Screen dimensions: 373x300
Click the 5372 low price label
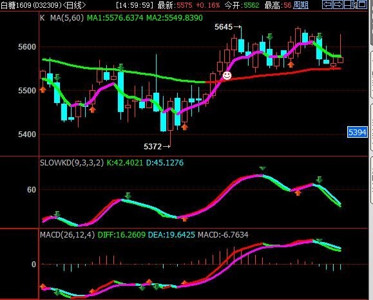coord(153,146)
